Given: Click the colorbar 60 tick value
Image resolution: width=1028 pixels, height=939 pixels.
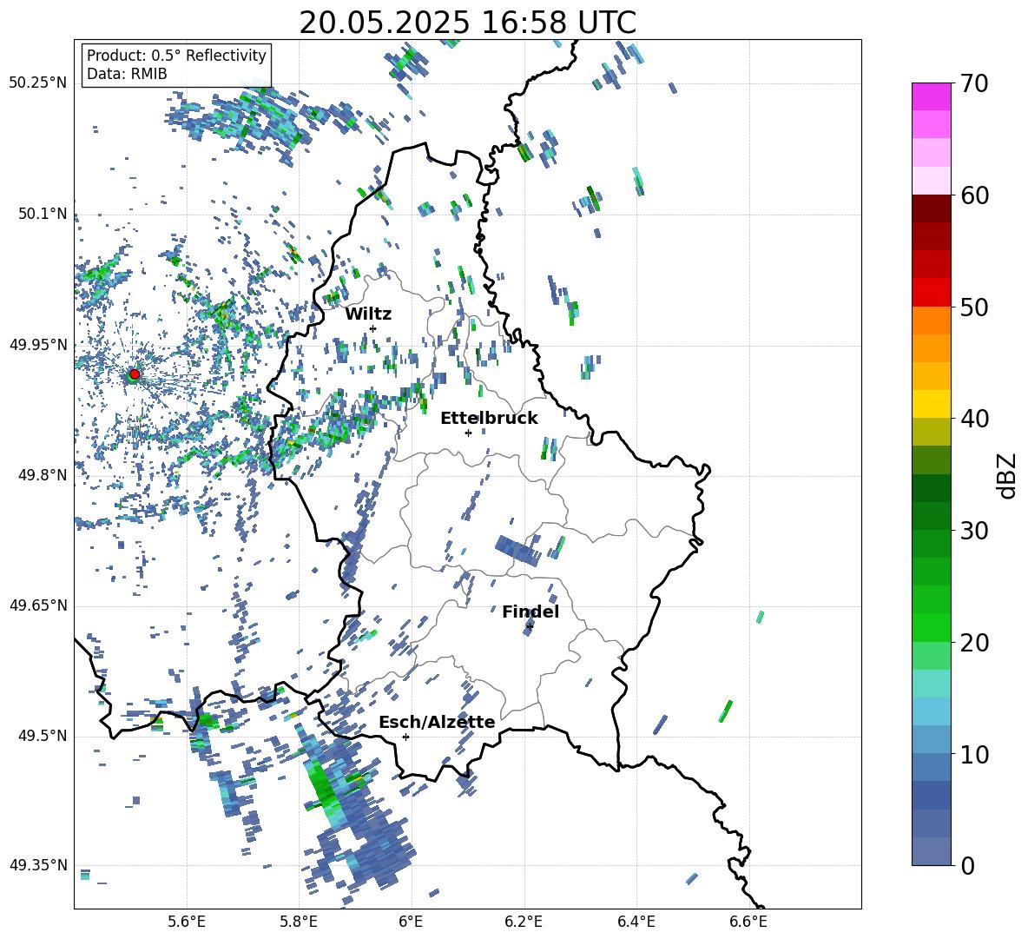Looking at the screenshot, I should coord(974,195).
